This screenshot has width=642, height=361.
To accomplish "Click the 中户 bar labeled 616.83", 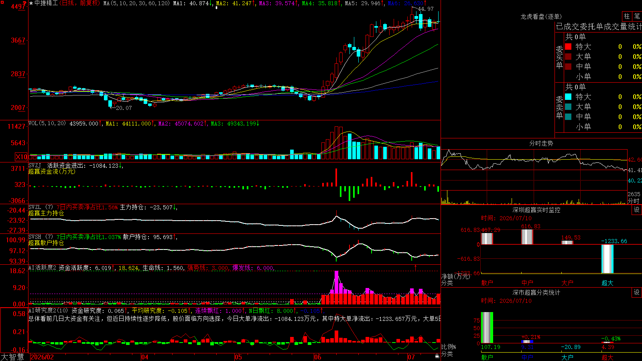I will [527, 237].
